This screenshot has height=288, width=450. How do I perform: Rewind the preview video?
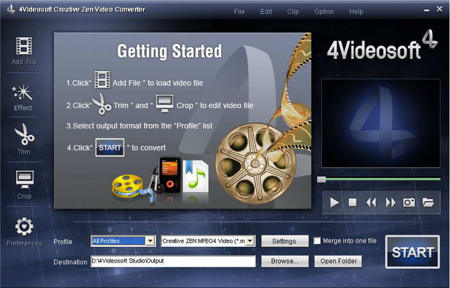[x=371, y=202]
